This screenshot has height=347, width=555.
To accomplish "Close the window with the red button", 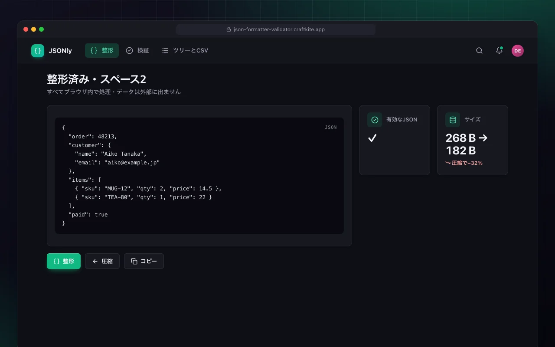I will click(26, 29).
